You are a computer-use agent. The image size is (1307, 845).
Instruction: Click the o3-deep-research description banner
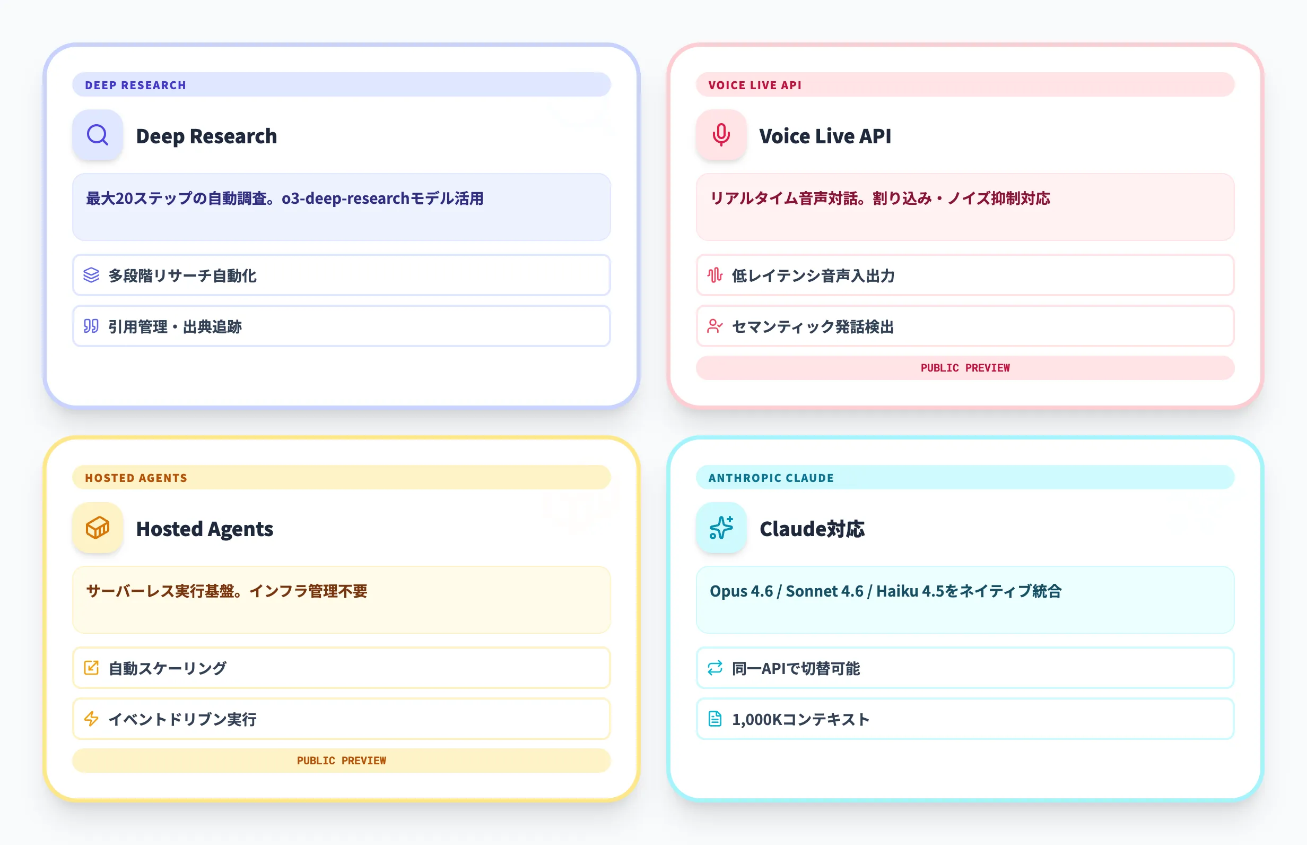tap(341, 208)
